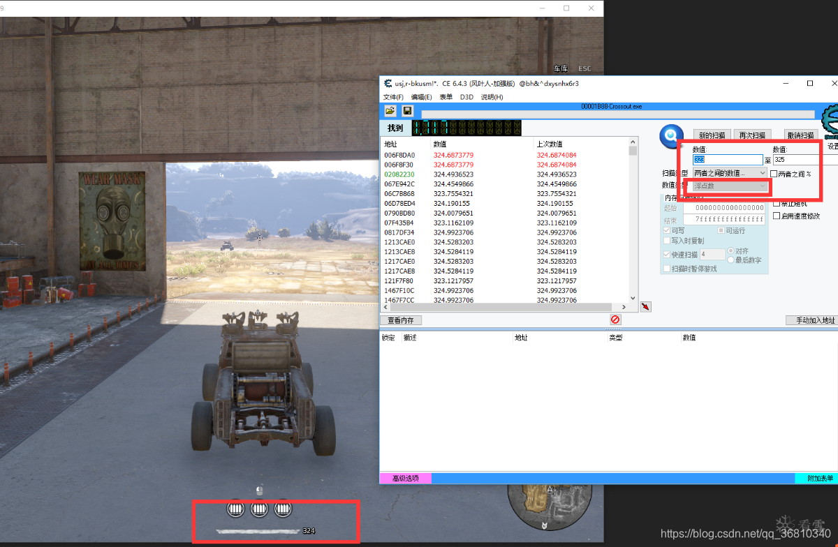
Task: Enable the 两者之间 % checkbox
Action: tap(774, 174)
